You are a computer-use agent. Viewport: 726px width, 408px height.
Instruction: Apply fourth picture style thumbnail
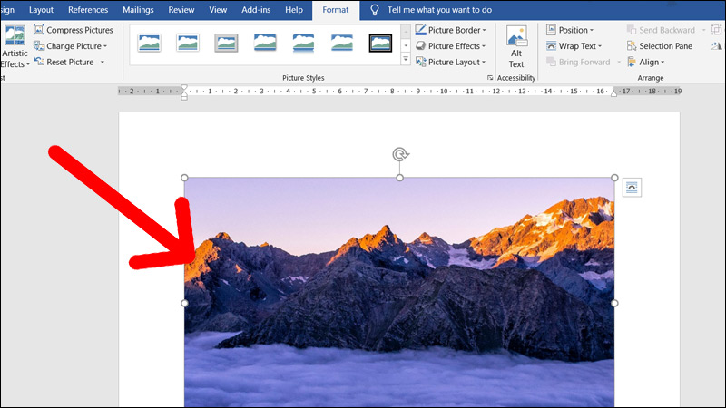[x=265, y=43]
